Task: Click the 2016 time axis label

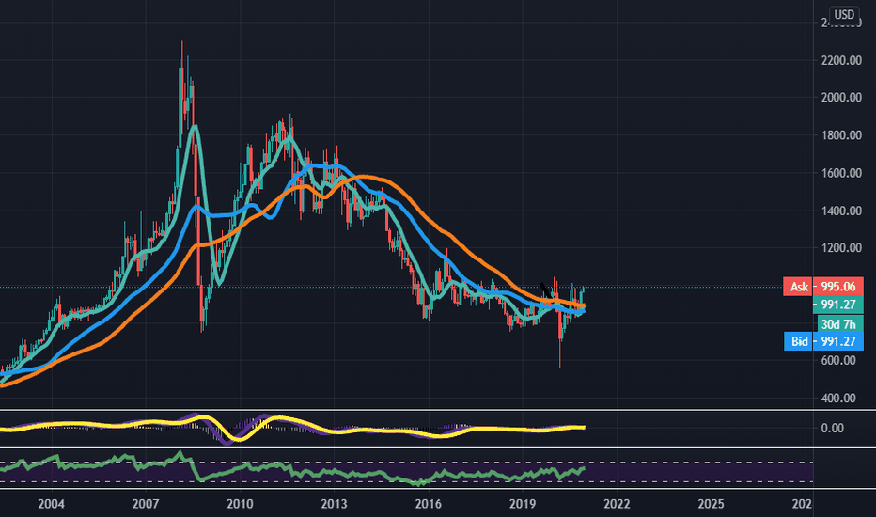Action: pyautogui.click(x=428, y=504)
